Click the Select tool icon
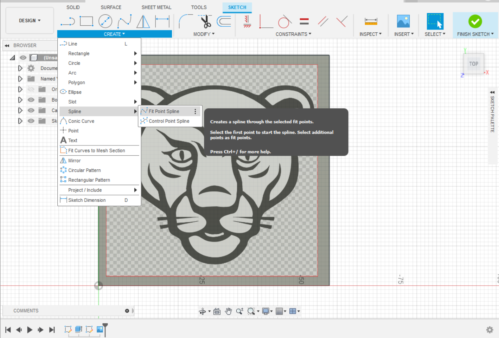This screenshot has width=499, height=338. 435,21
